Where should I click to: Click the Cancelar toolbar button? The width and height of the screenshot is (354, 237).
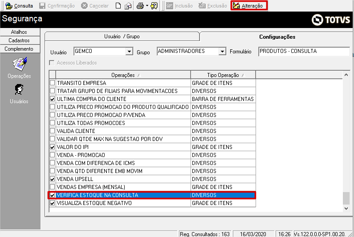click(x=95, y=6)
